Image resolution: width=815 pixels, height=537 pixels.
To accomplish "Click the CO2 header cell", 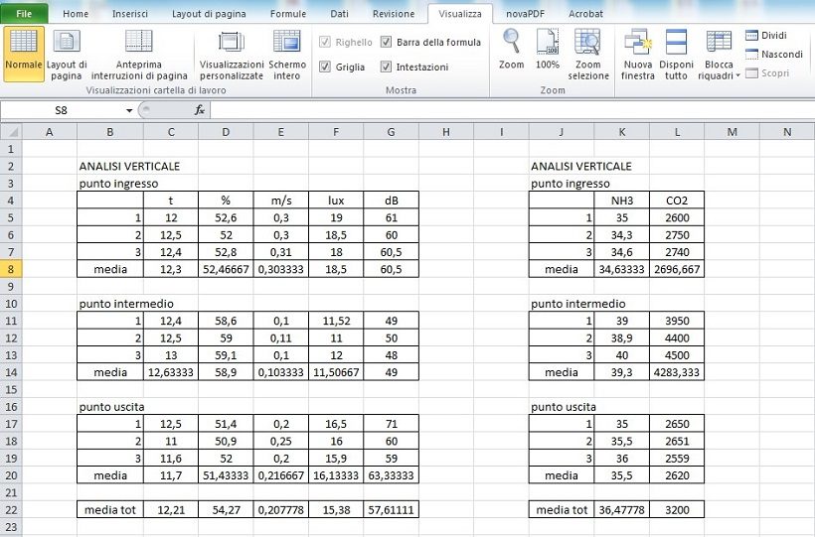I will (x=677, y=201).
